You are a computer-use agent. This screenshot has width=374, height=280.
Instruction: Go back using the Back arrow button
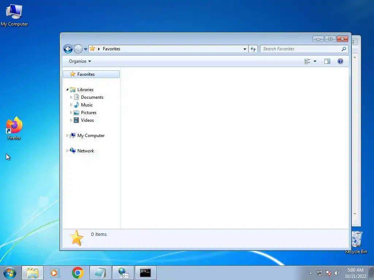(x=68, y=49)
